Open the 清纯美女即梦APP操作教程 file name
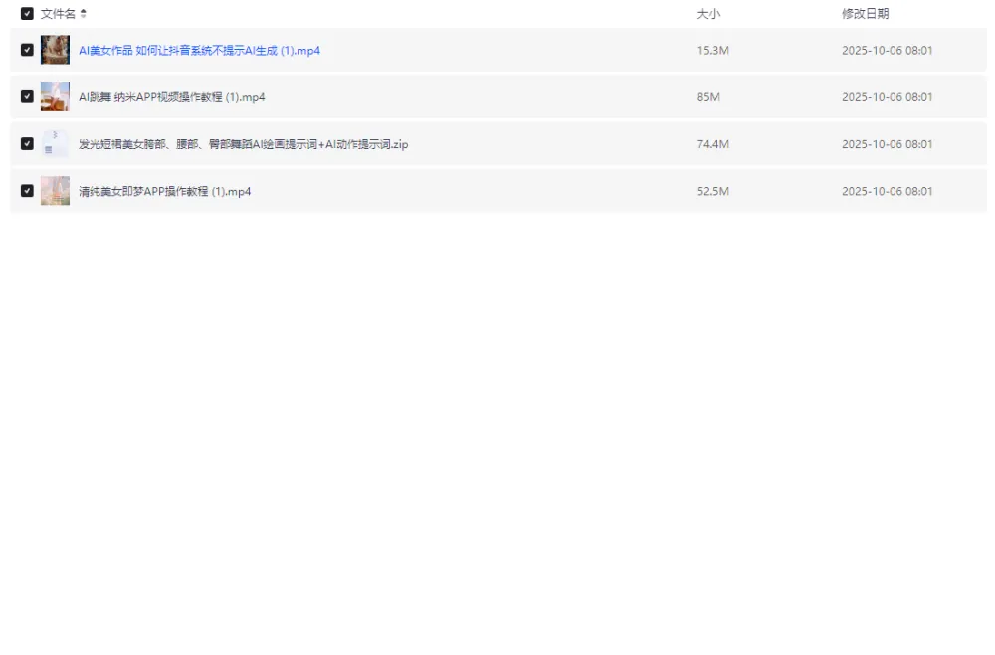This screenshot has width=995, height=655. (164, 191)
